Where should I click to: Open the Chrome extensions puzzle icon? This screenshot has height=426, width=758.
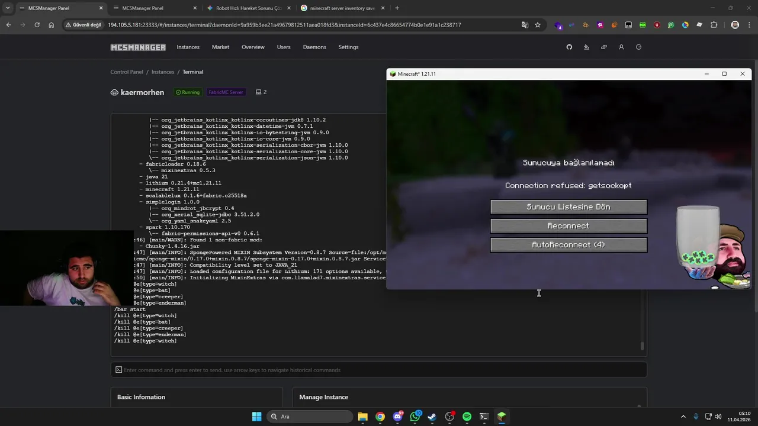714,25
